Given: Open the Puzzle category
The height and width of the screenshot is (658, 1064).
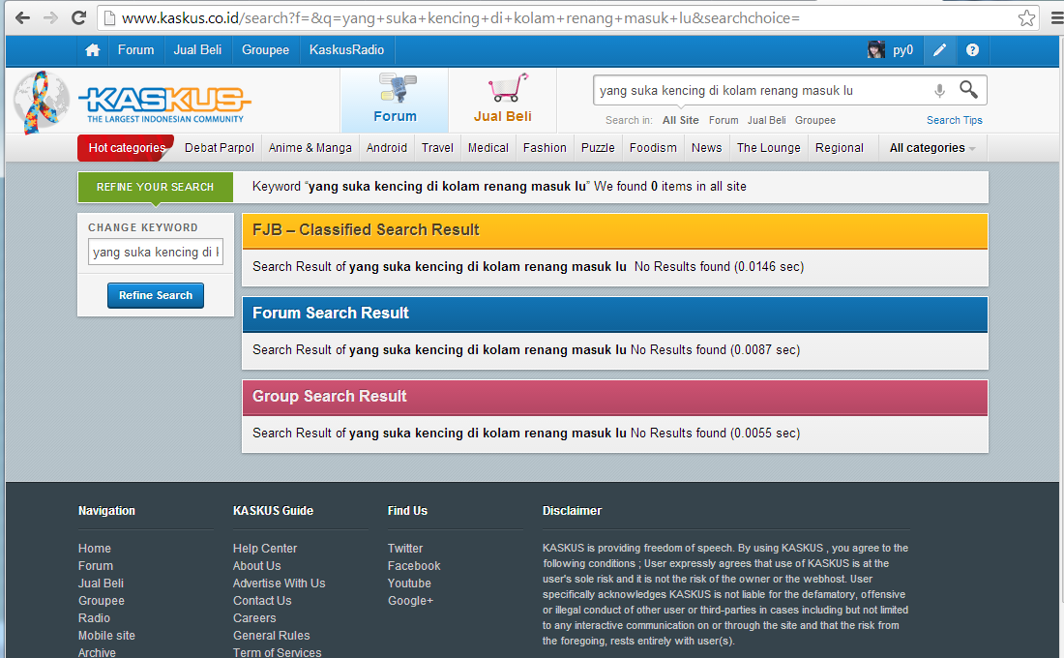Looking at the screenshot, I should tap(598, 148).
